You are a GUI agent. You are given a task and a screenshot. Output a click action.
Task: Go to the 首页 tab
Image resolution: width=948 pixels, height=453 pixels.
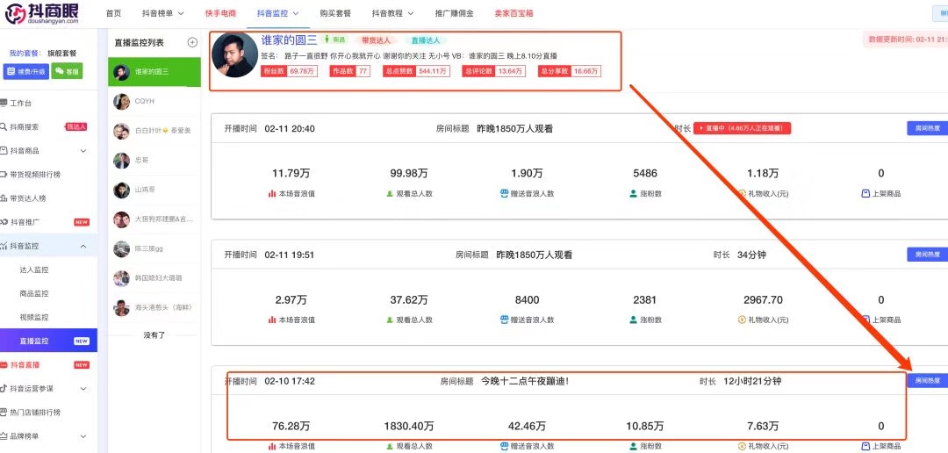(x=113, y=12)
